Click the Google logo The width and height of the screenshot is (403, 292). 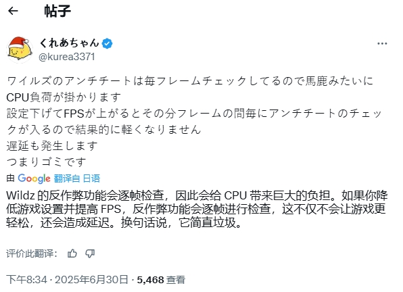pyautogui.click(x=34, y=178)
